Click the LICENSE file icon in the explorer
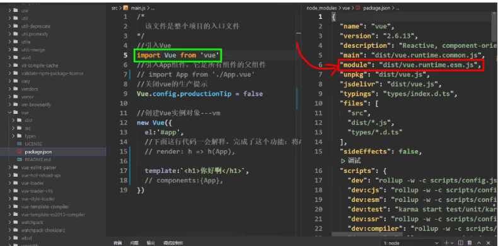 (x=20, y=144)
